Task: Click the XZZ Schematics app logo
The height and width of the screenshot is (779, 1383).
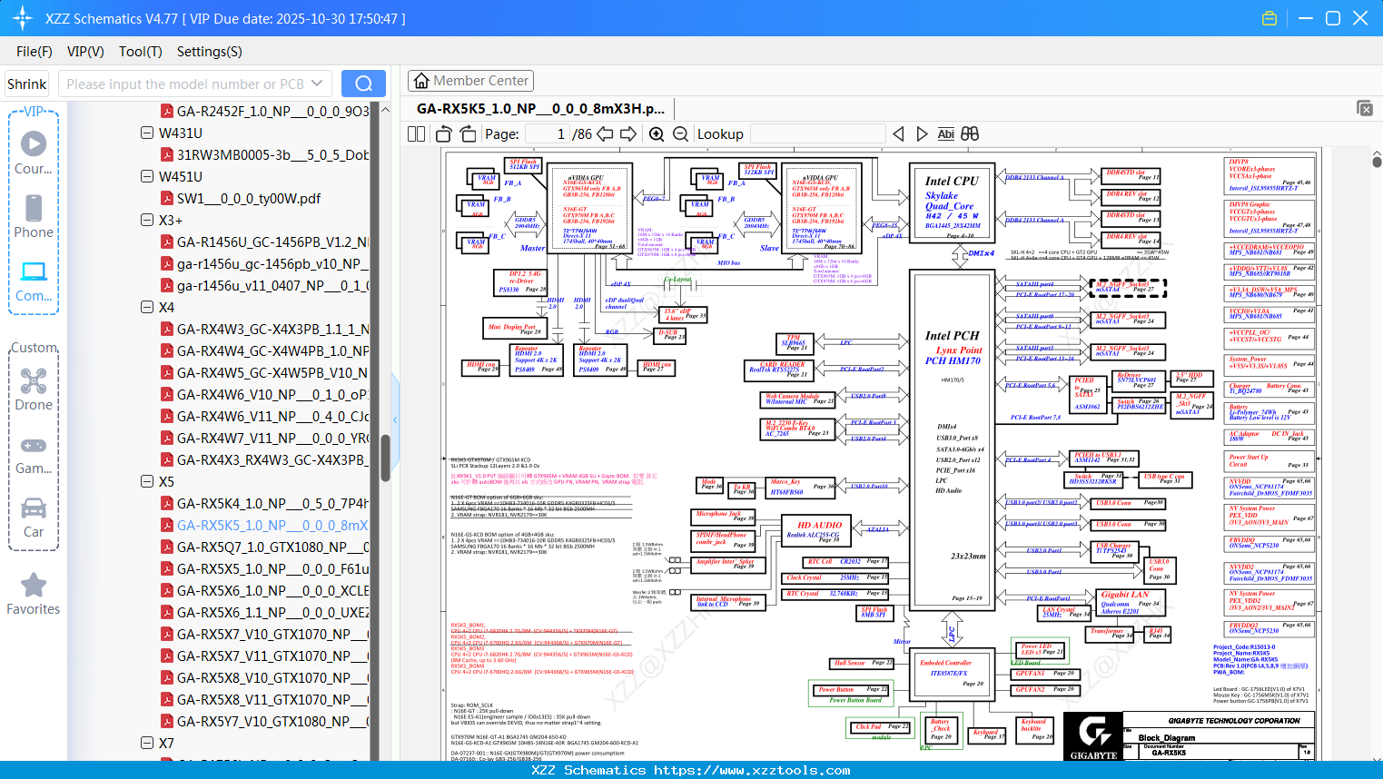Action: [x=23, y=18]
